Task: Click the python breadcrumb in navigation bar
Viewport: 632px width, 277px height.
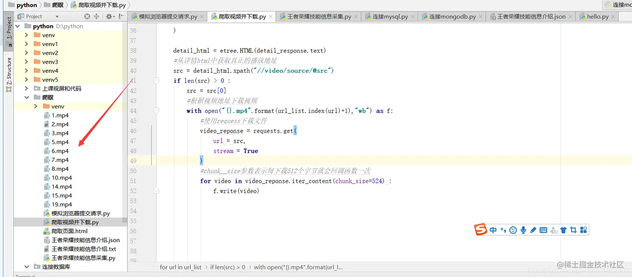Action: 27,5
